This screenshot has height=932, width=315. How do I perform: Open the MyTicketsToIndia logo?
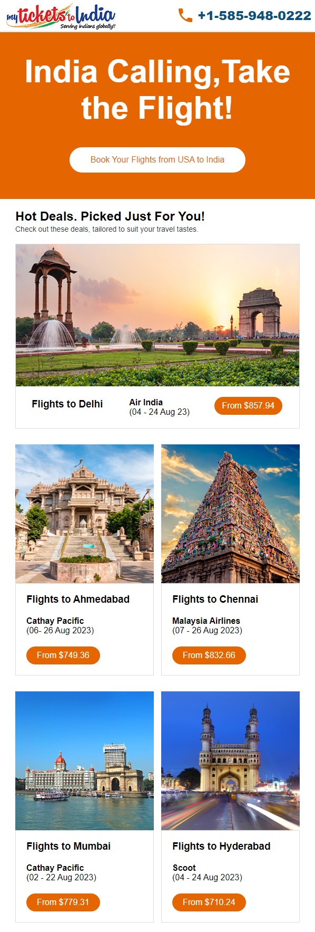coord(61,16)
